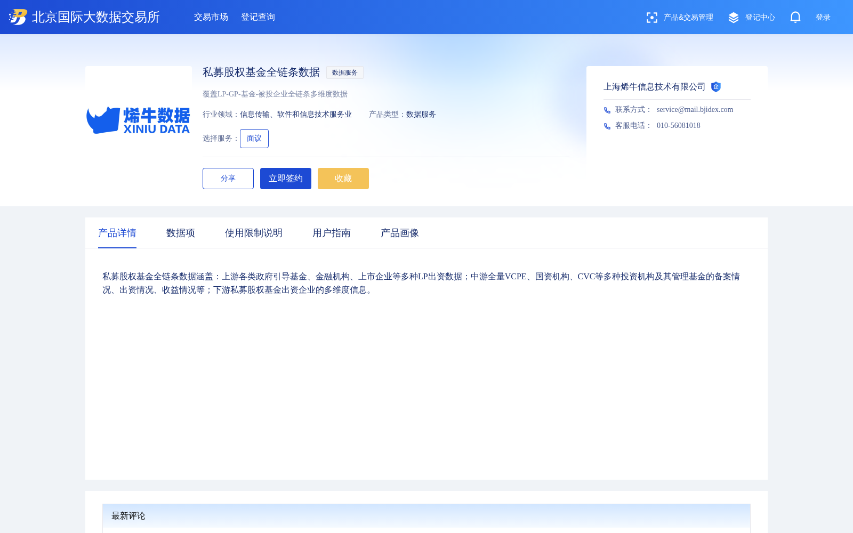
Task: Open the notification bell icon
Action: 795,17
